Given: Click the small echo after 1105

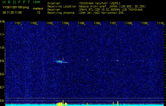Looking at the screenshot, I should (x=87, y=60).
